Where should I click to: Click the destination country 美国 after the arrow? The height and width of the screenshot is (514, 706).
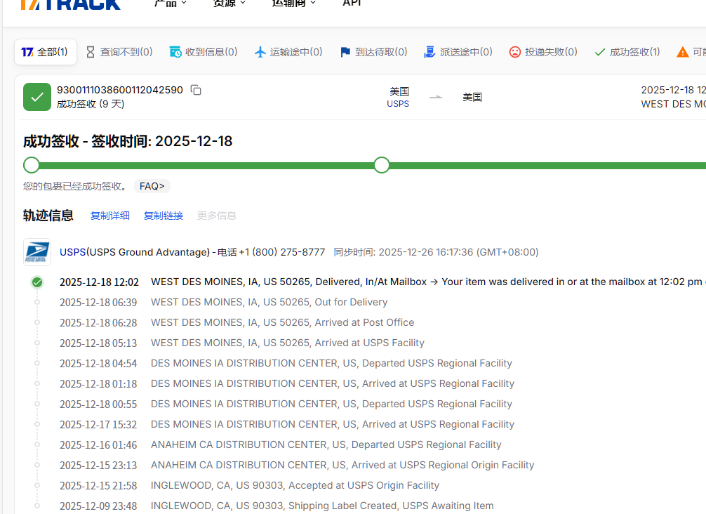coord(472,98)
